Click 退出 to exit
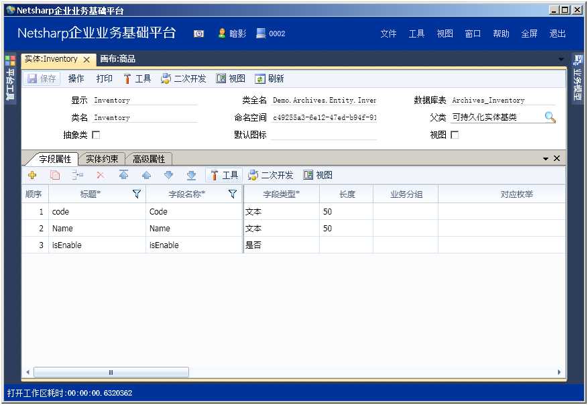Image resolution: width=588 pixels, height=405 pixels. (x=557, y=34)
